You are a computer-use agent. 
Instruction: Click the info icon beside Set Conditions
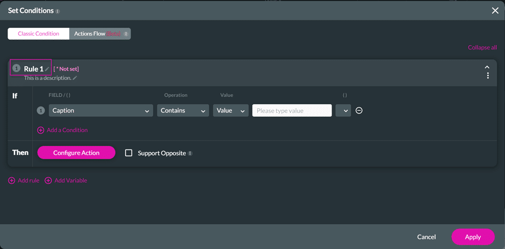point(58,11)
